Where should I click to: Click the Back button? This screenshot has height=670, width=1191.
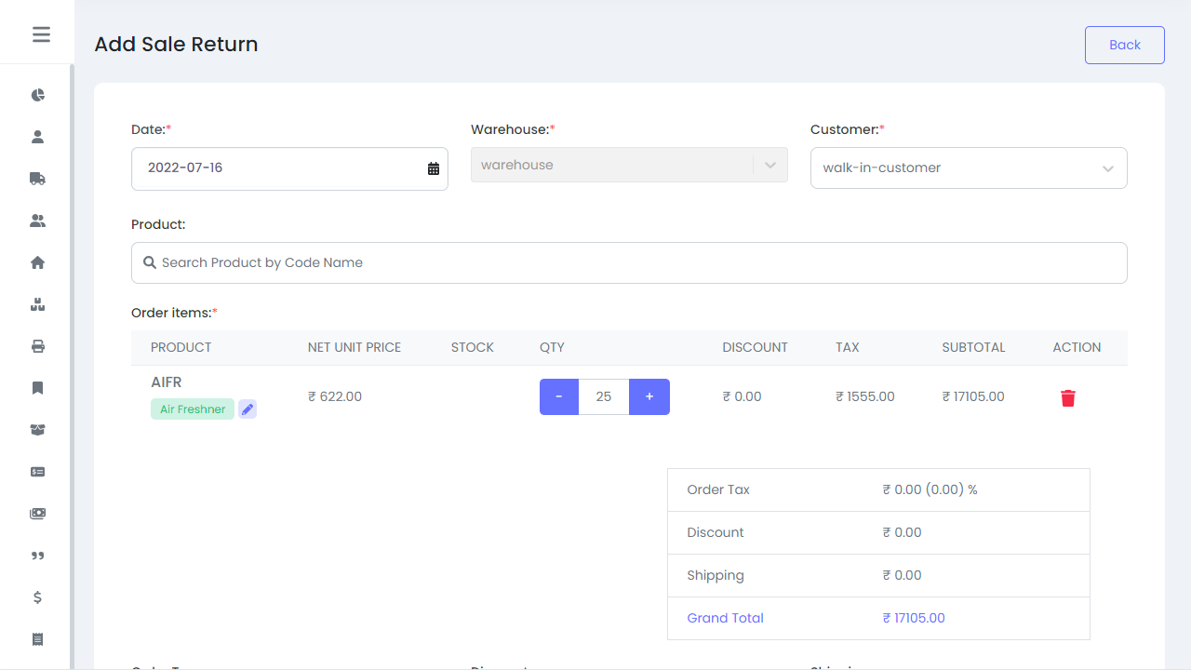[x=1124, y=44]
